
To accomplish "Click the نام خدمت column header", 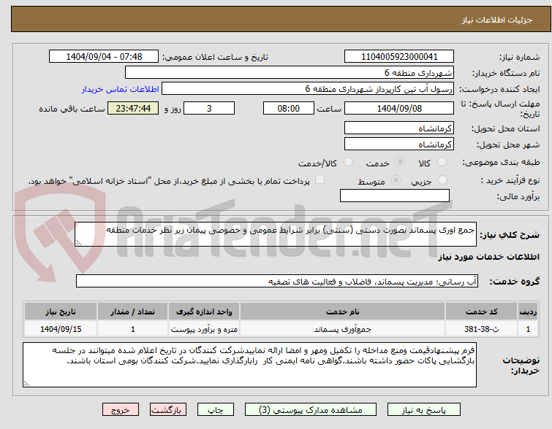I will [343, 312].
